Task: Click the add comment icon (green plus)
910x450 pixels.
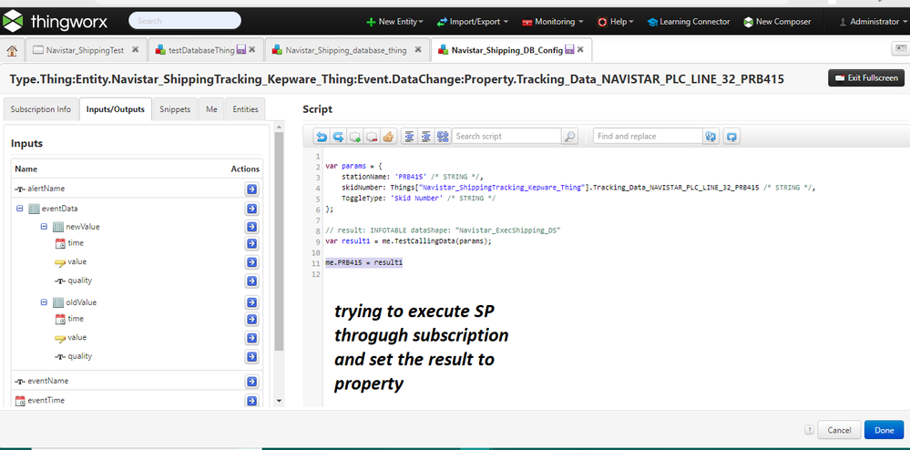Action: [x=354, y=137]
